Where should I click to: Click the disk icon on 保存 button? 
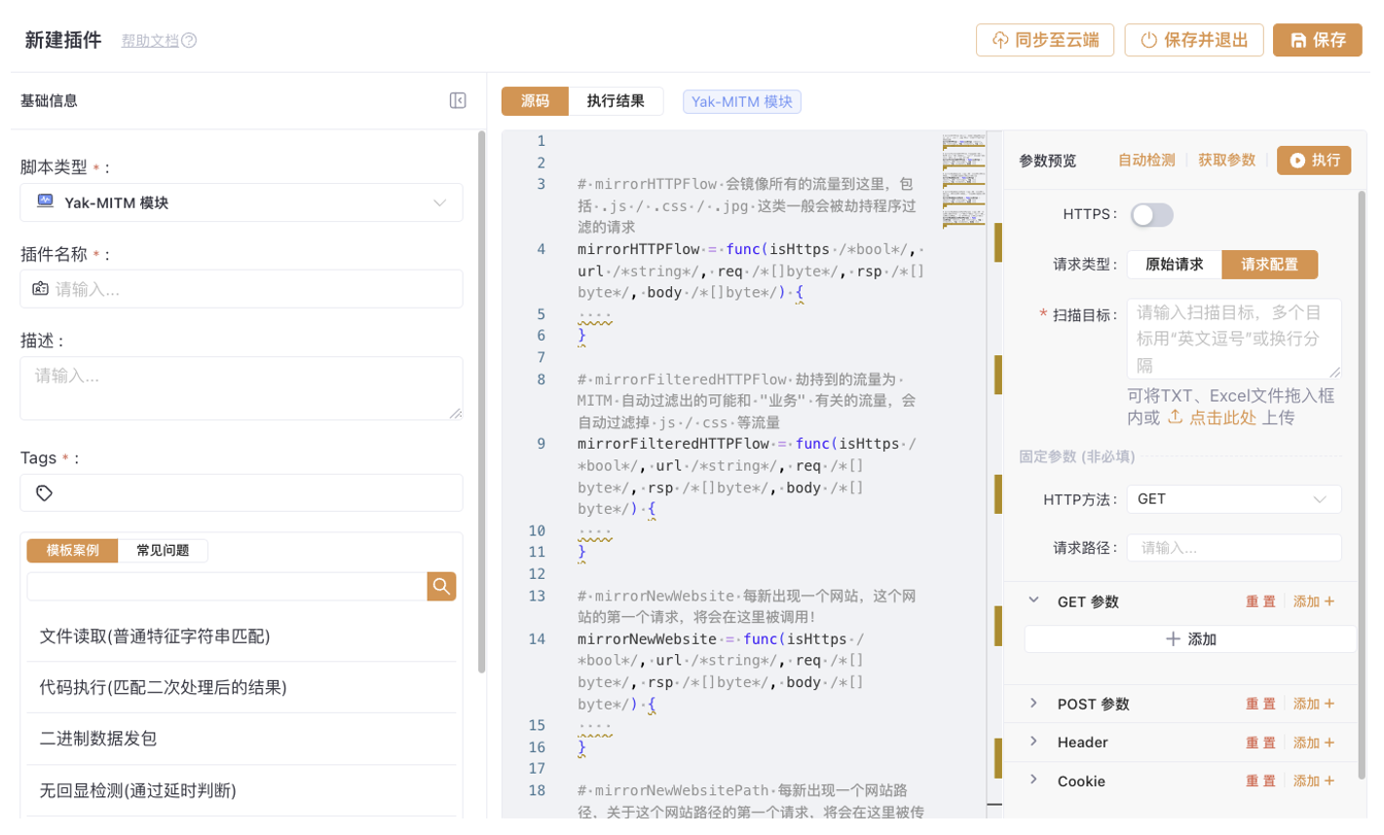click(1298, 40)
